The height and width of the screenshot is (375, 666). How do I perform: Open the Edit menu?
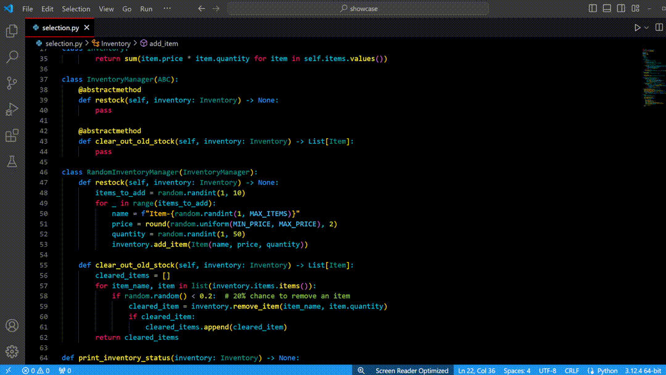pos(47,9)
